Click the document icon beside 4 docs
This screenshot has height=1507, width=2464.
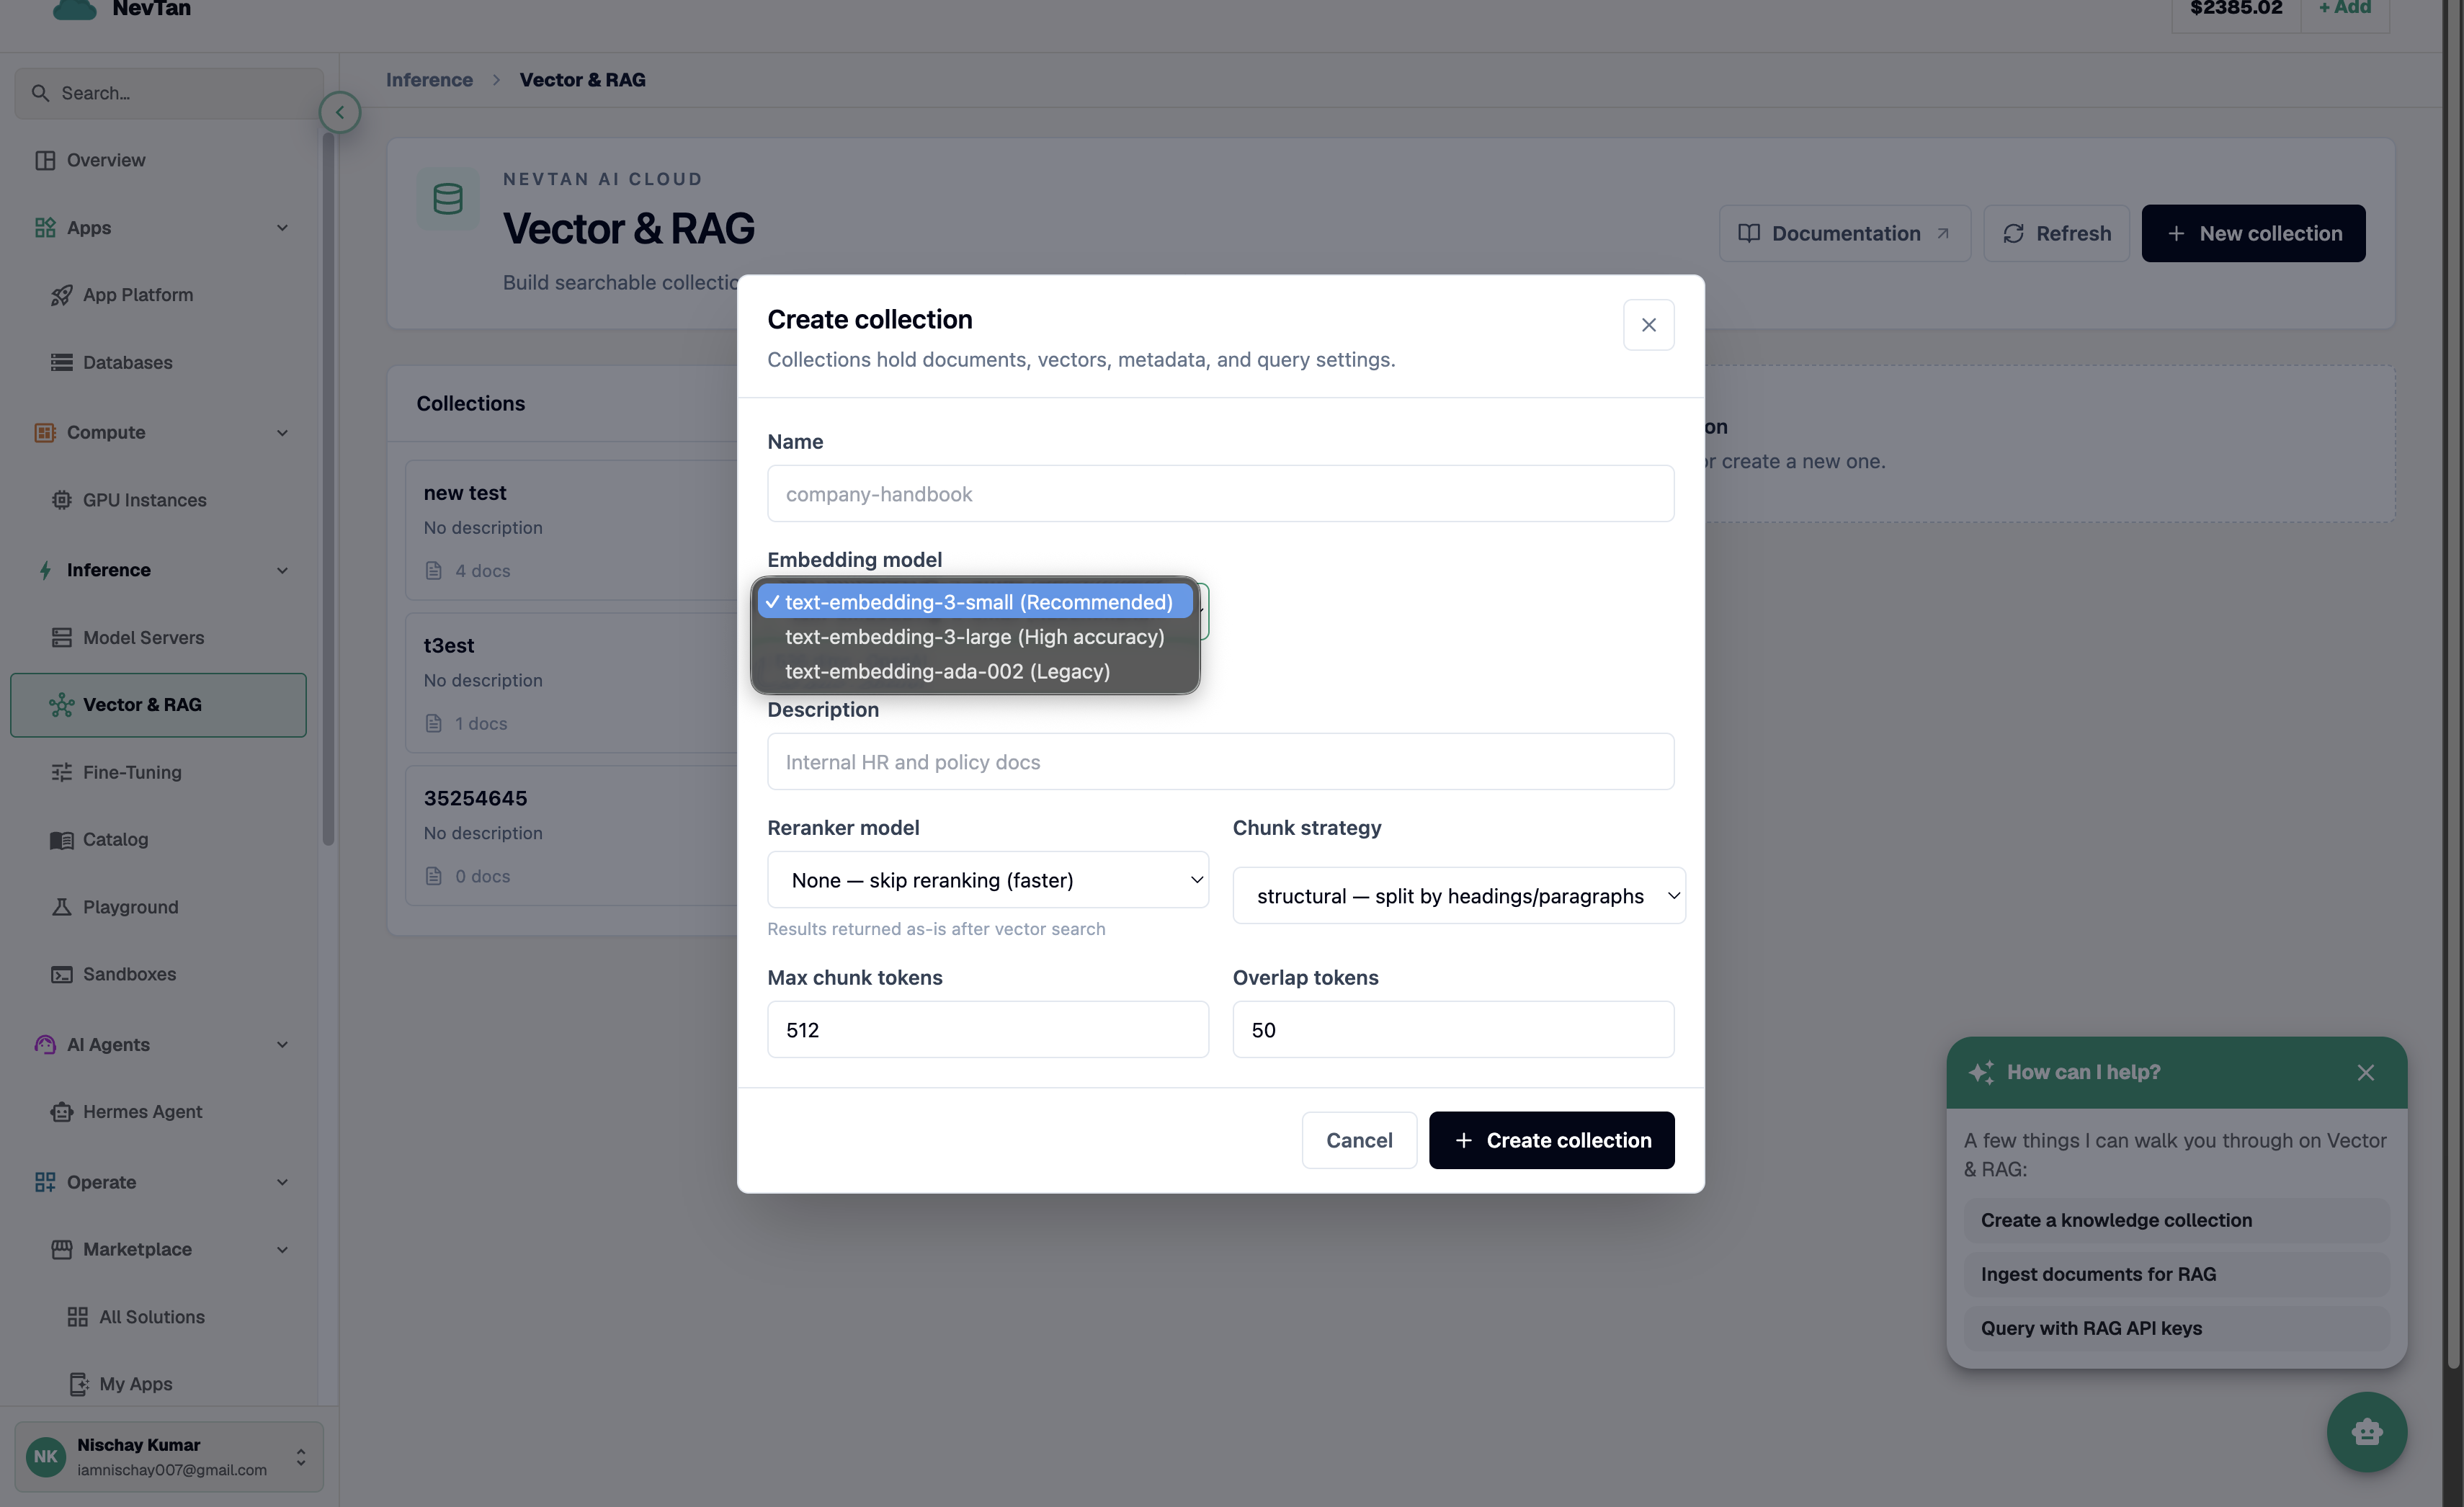pyautogui.click(x=434, y=571)
